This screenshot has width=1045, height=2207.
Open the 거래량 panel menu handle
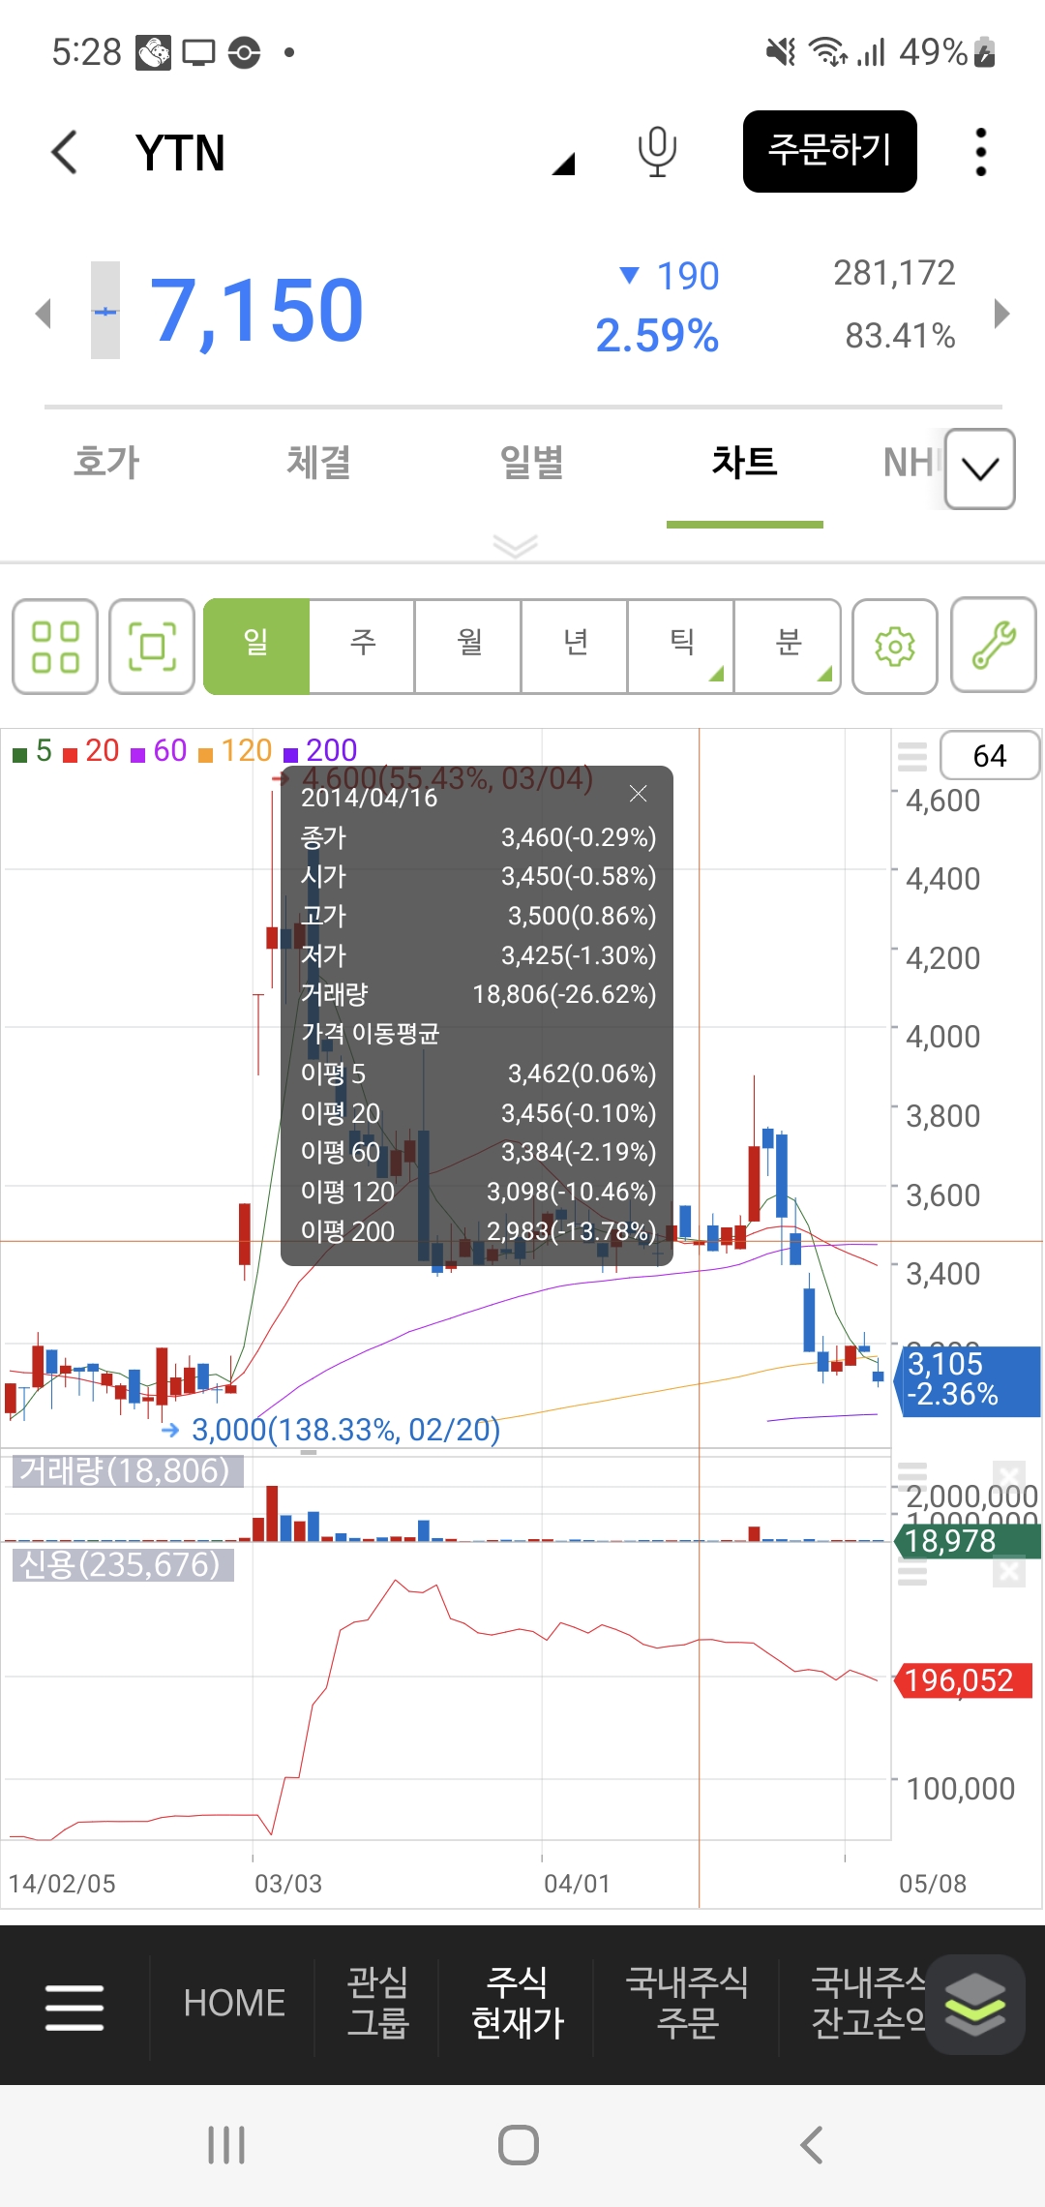[x=912, y=1475]
